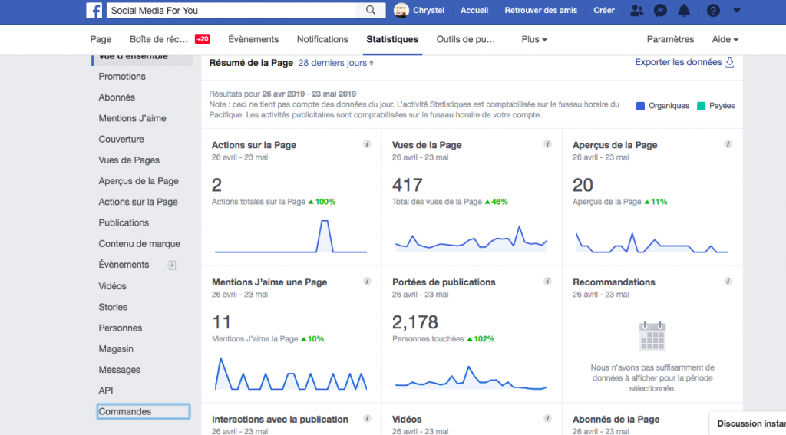Screen dimensions: 786x435
Task: Click the Payées green legend swatch
Action: pos(702,106)
